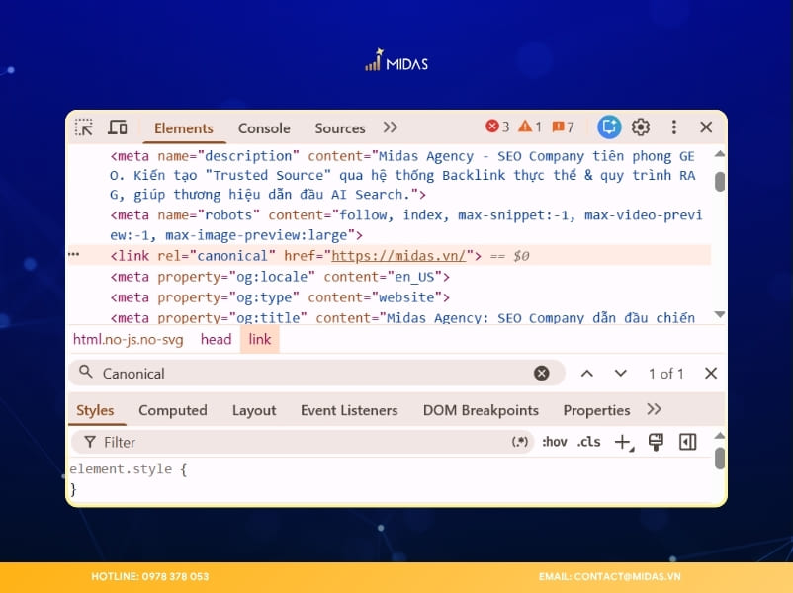The height and width of the screenshot is (593, 793).
Task: Show more DevTools tabs chevron
Action: point(390,127)
